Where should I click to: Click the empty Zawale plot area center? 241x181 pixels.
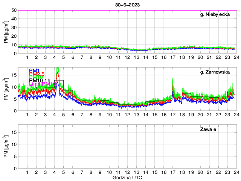pyautogui.click(x=127, y=146)
